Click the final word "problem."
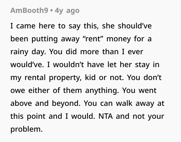 pyautogui.click(x=27, y=129)
